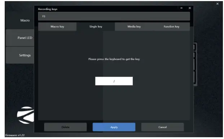224x139 pixels.
Task: Close the main application window
Action: coord(218,4)
